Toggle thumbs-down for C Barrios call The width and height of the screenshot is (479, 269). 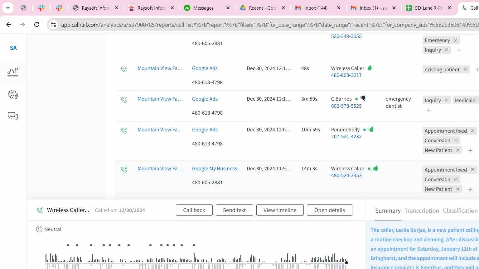(363, 98)
